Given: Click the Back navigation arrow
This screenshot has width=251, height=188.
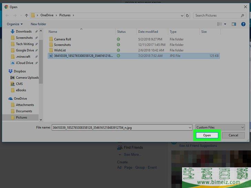Looking at the screenshot, I should pyautogui.click(x=7, y=15).
